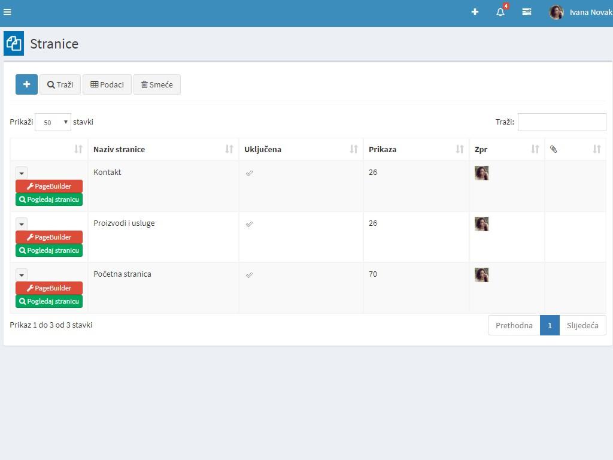The image size is (613, 460).
Task: Open the server panel icon in header
Action: pos(527,12)
